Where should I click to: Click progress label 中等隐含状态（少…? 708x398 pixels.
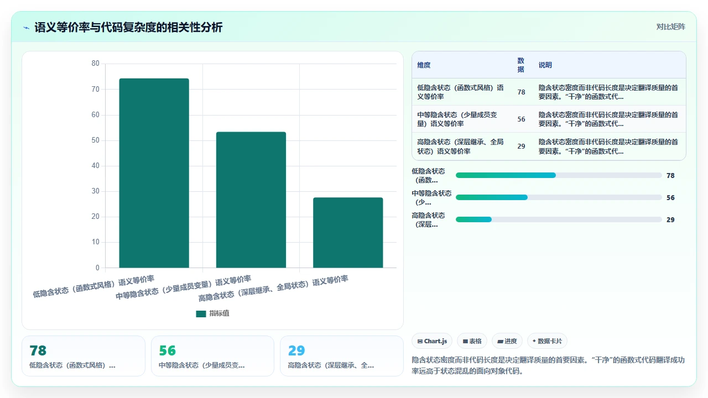pos(431,197)
